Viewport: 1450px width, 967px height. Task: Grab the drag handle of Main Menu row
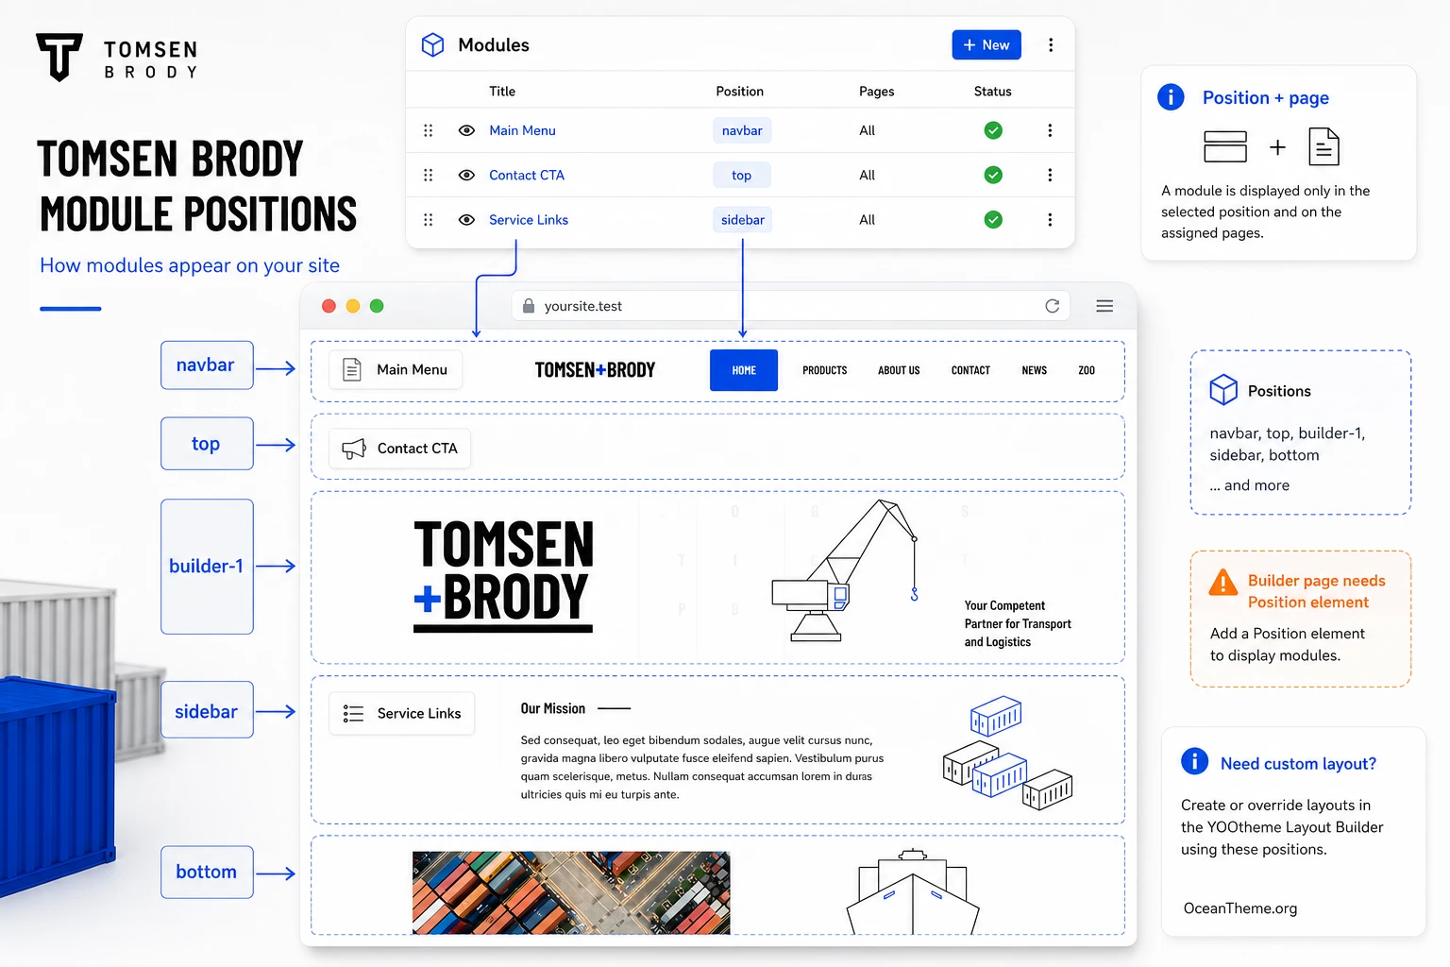[x=428, y=130]
